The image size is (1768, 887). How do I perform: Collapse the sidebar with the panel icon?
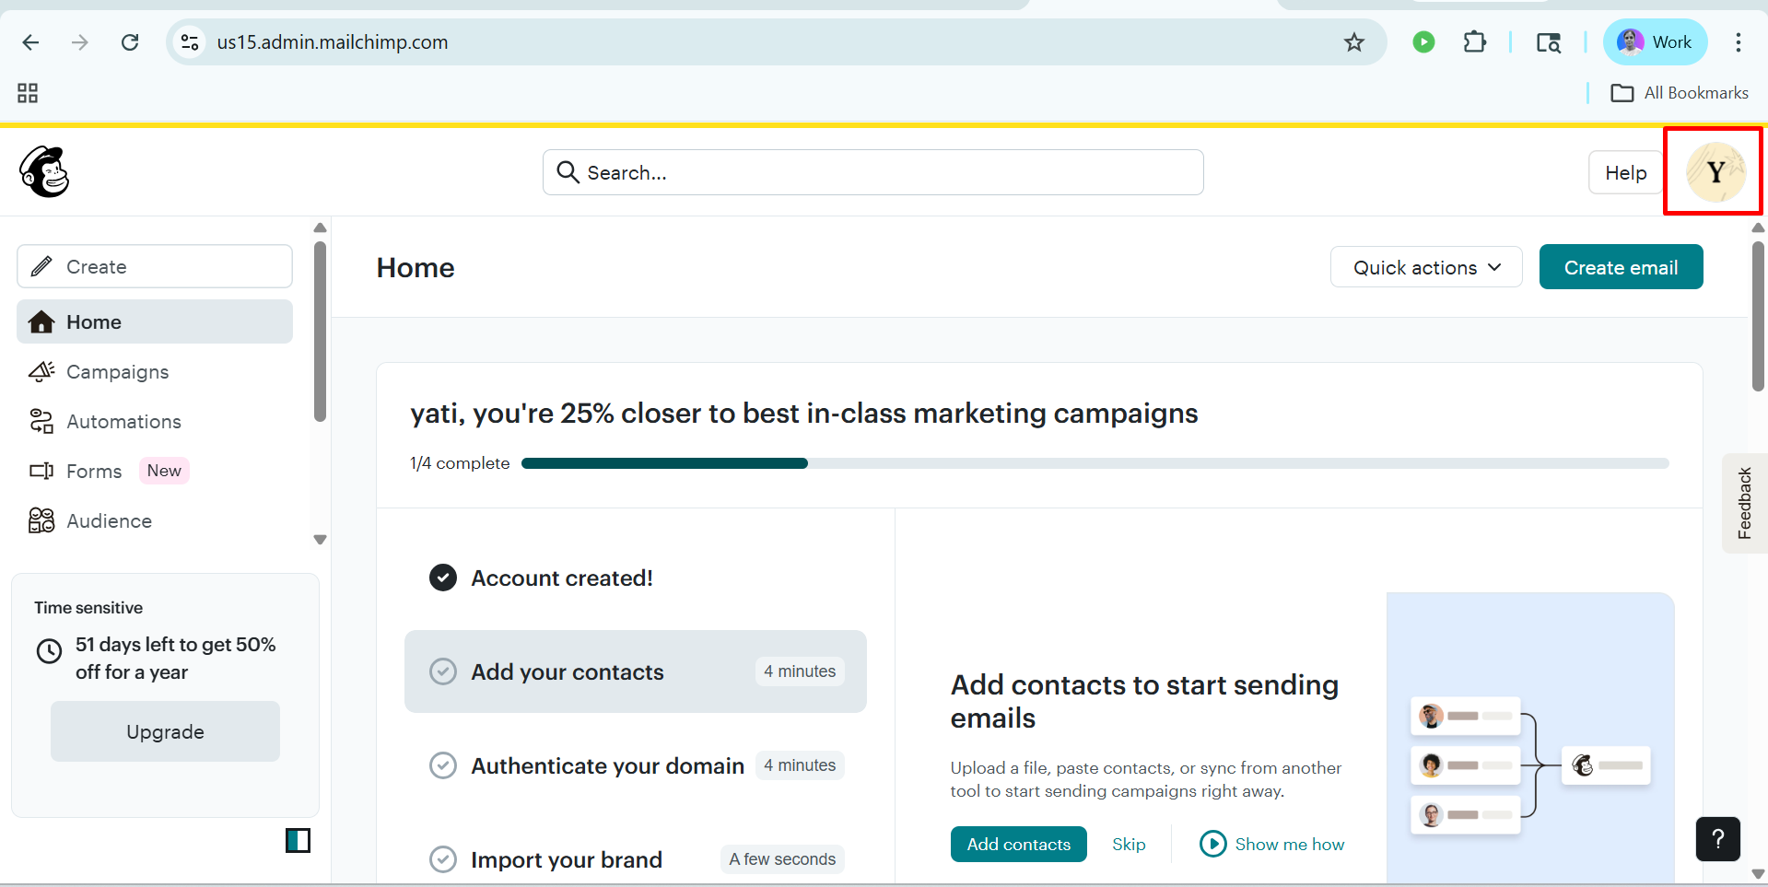click(x=298, y=840)
